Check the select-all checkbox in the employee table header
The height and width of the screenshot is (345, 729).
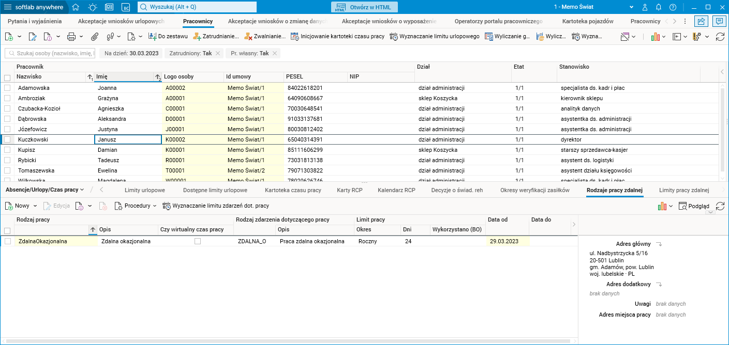pos(7,77)
